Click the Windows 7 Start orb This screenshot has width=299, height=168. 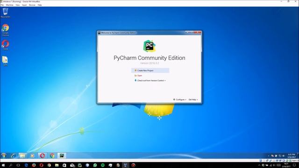click(4, 155)
